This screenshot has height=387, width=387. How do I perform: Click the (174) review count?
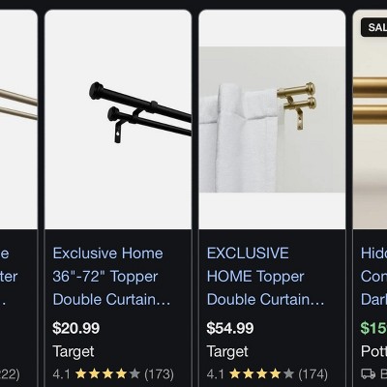click(x=313, y=374)
